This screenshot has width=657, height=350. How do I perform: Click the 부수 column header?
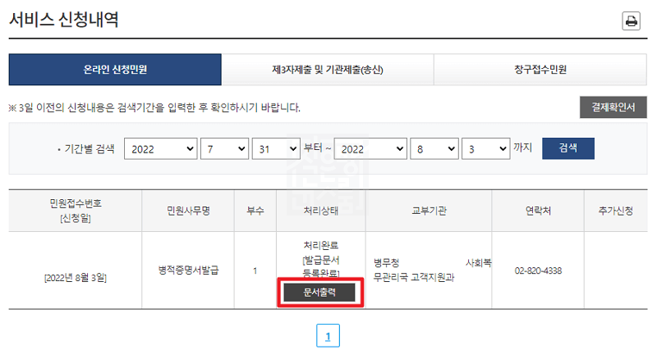pos(255,211)
